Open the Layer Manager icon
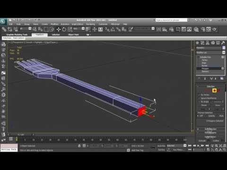This screenshot has width=227, height=170. coord(171,29)
